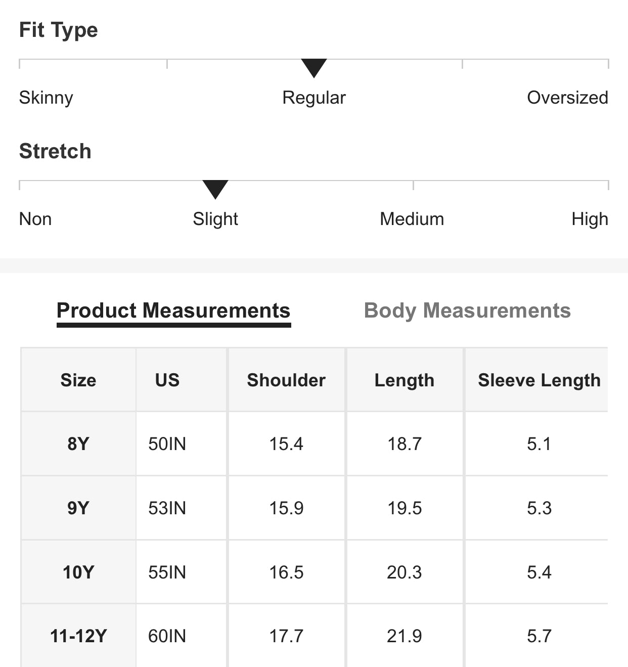Click the Fit Type slider triangle marker
The width and height of the screenshot is (628, 667).
click(x=314, y=68)
